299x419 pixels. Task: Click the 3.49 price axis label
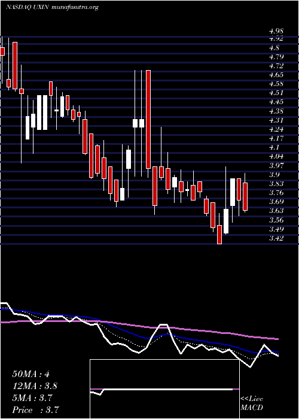tap(276, 229)
